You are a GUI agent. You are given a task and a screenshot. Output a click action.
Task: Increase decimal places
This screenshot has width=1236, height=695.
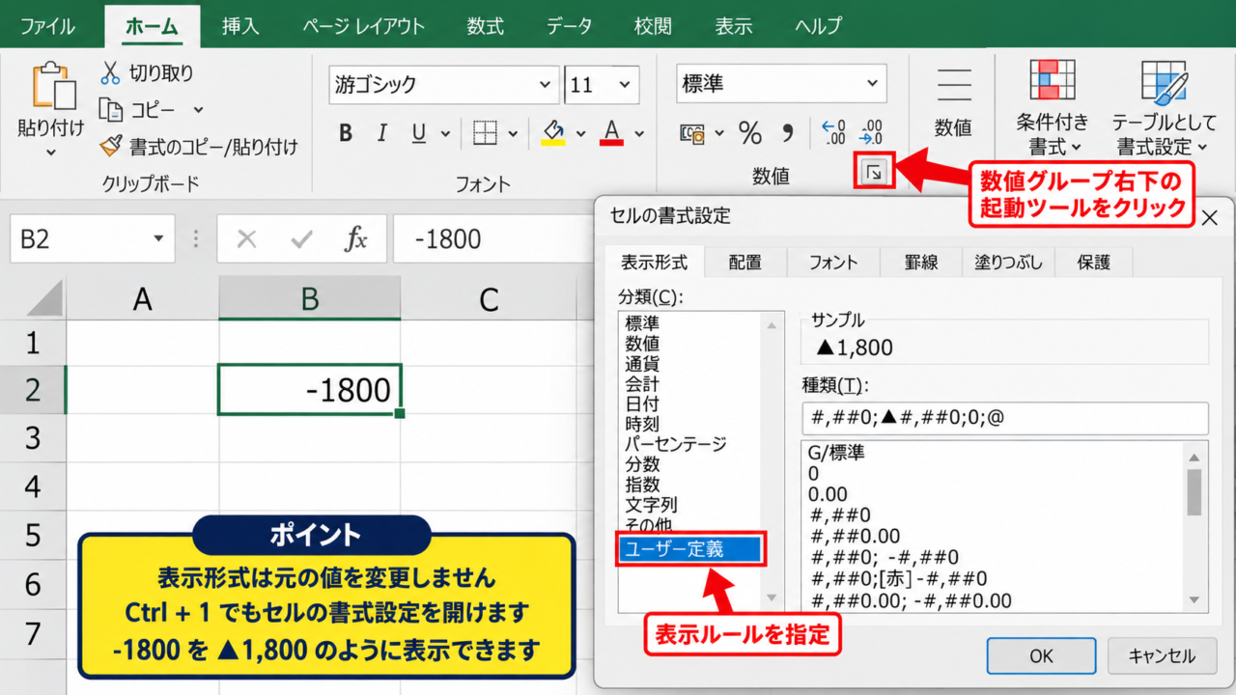click(833, 132)
